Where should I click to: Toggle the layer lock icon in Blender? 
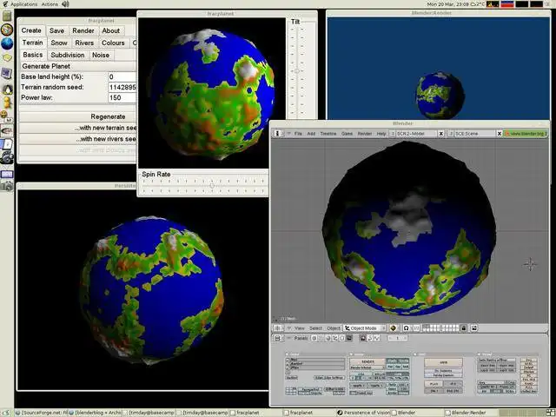[463, 328]
